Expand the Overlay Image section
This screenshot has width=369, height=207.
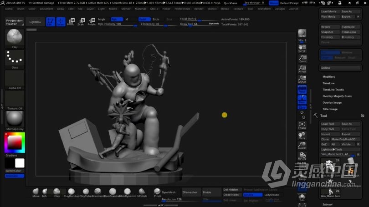(332, 103)
